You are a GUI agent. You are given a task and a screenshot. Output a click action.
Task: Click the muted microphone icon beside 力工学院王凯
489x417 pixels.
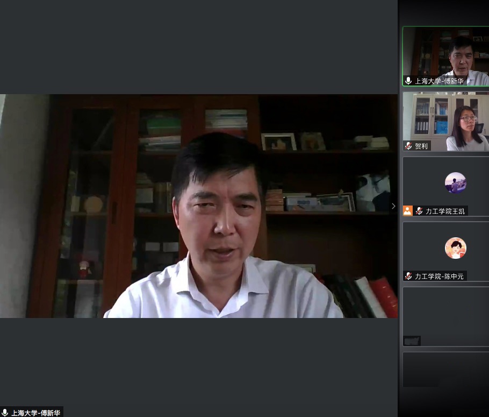pos(419,211)
